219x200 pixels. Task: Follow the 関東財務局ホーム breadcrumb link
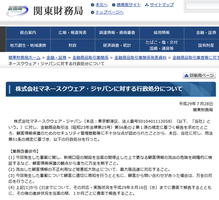(24, 57)
